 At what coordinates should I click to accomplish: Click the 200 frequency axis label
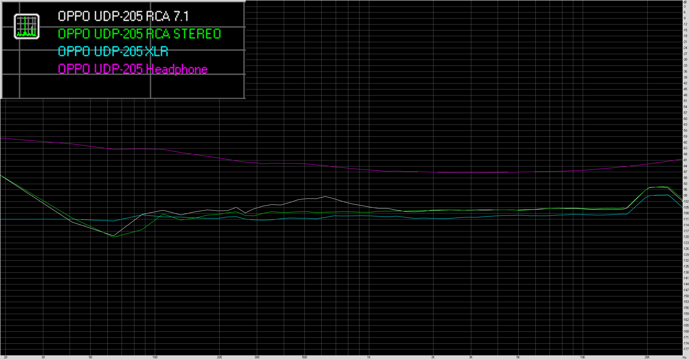pyautogui.click(x=219, y=357)
